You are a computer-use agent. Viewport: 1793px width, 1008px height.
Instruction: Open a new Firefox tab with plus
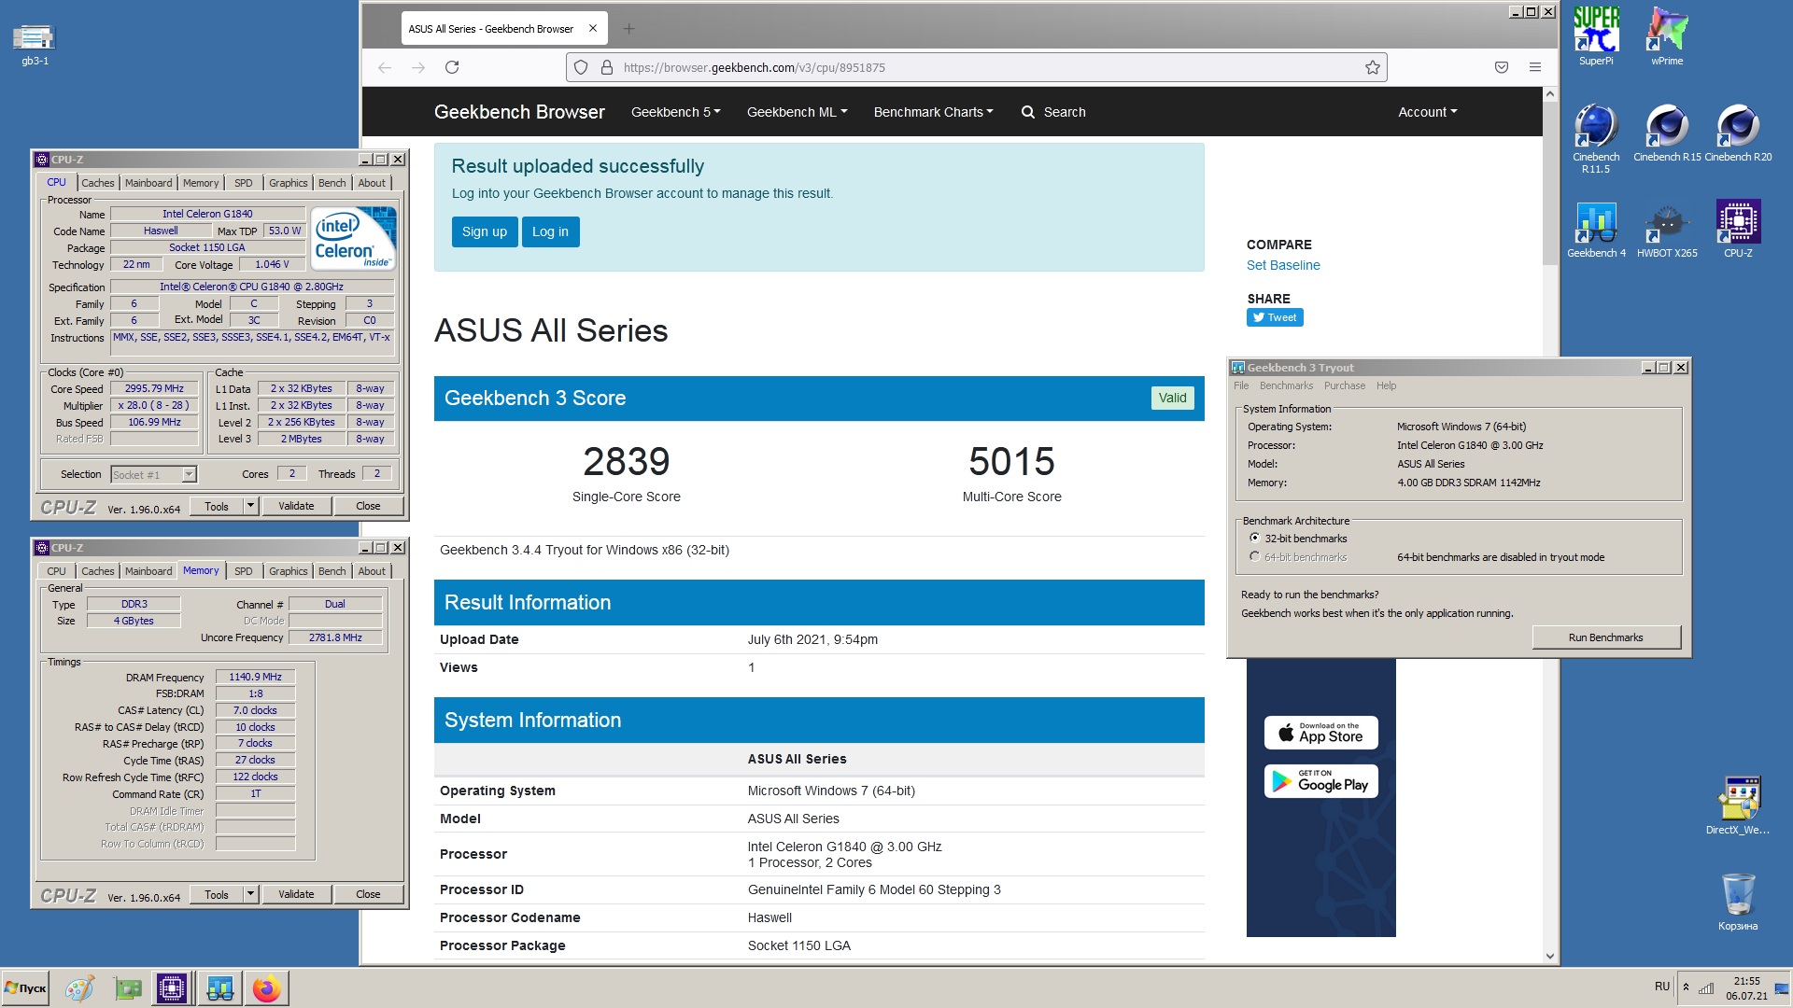628,29
